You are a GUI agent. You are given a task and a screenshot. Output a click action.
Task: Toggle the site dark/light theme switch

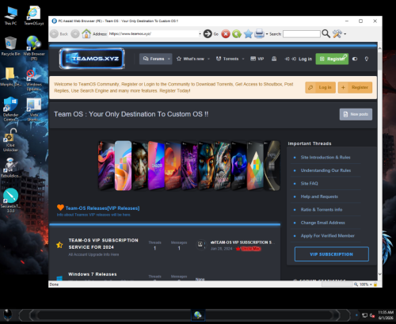click(355, 59)
